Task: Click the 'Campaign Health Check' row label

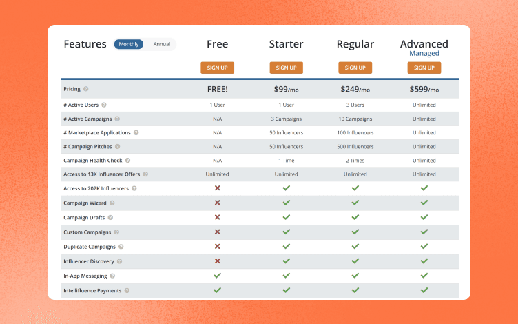Action: [93, 161]
